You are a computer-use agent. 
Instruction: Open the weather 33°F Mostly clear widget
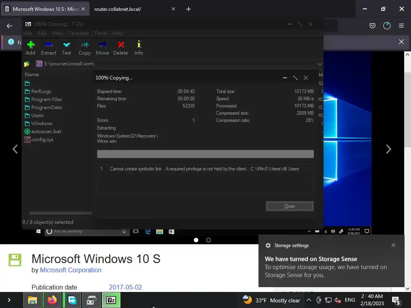coord(271,300)
